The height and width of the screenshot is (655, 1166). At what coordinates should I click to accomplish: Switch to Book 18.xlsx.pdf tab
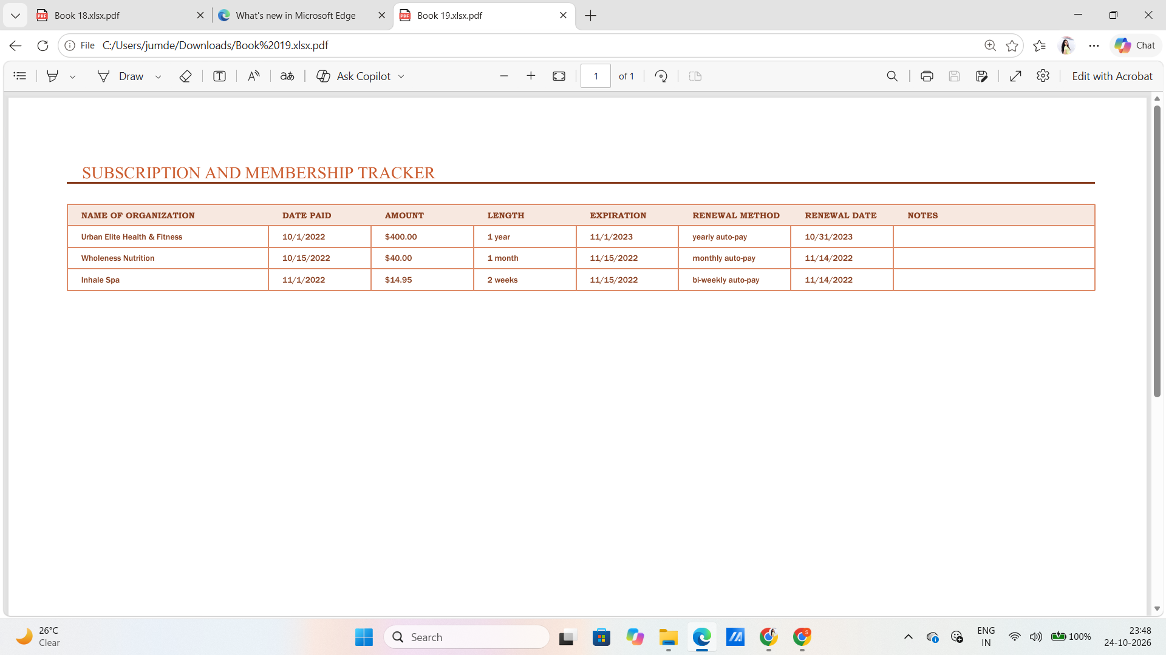coord(120,15)
